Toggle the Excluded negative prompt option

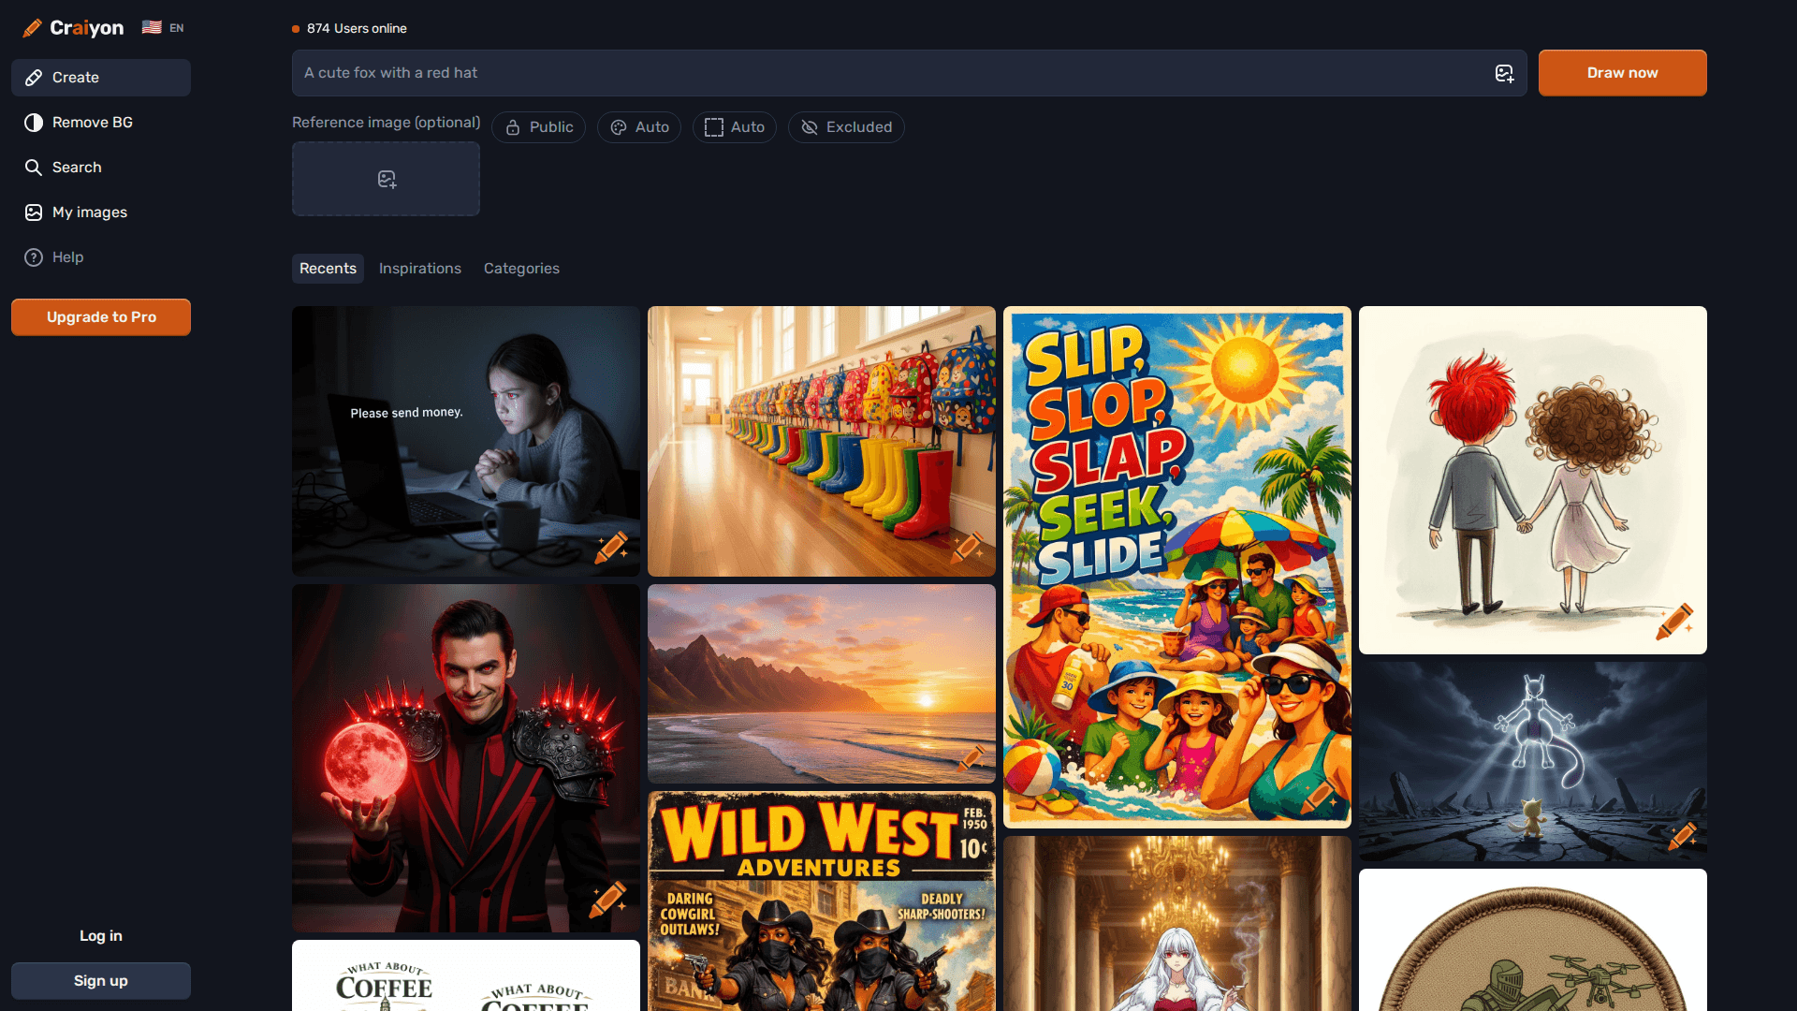tap(846, 127)
